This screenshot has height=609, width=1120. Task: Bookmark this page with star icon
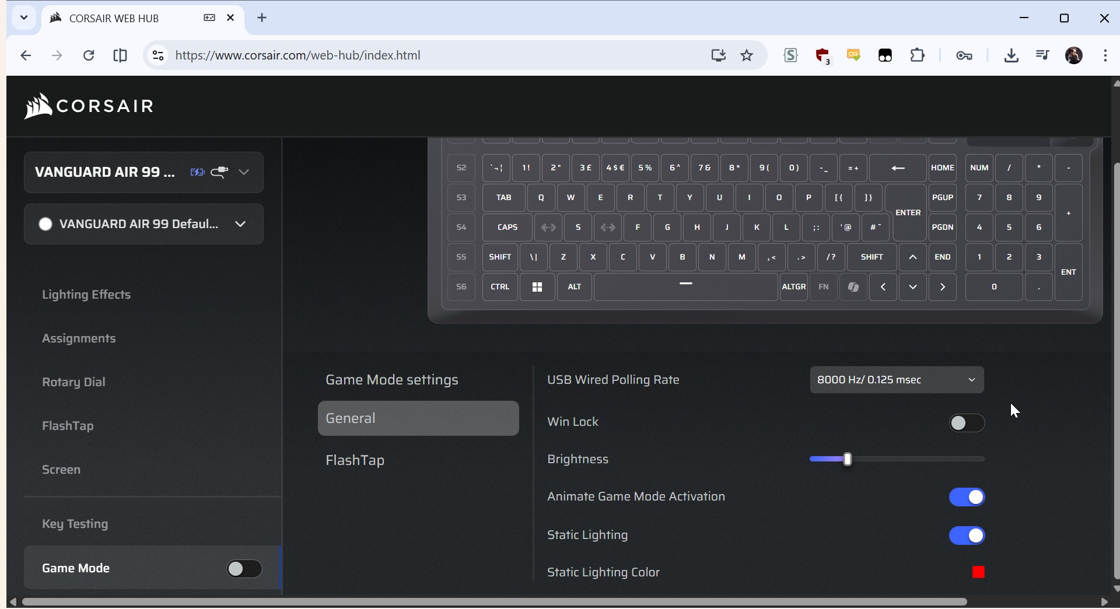(747, 55)
